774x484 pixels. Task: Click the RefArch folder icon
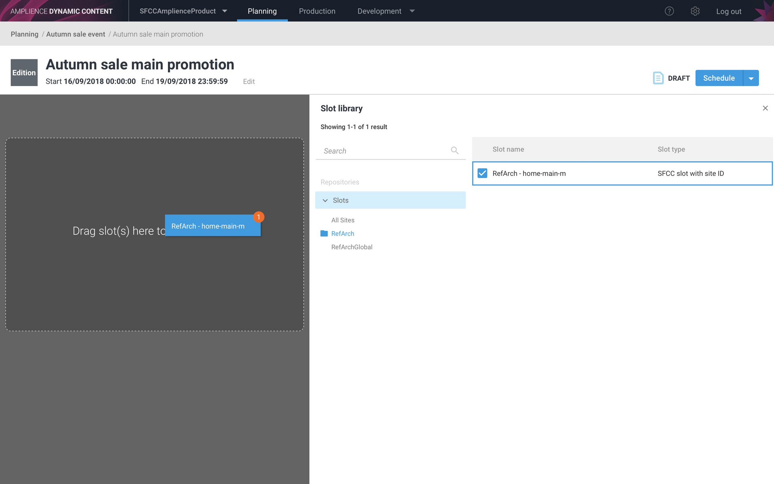(x=324, y=234)
